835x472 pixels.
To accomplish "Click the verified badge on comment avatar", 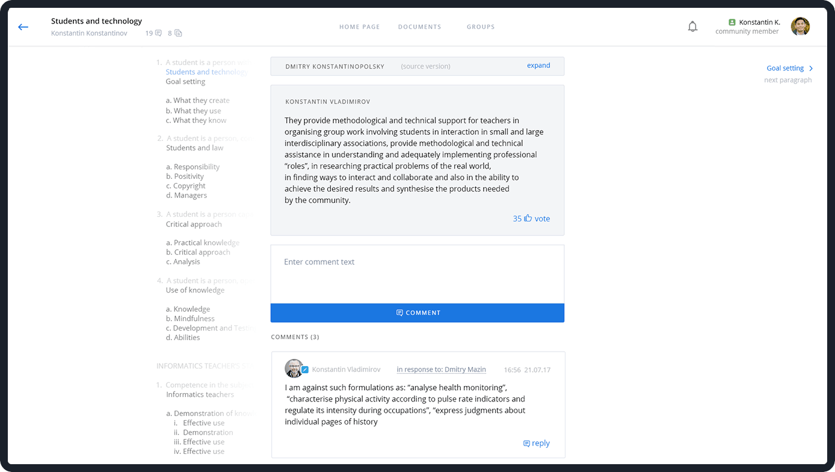I will tap(305, 370).
